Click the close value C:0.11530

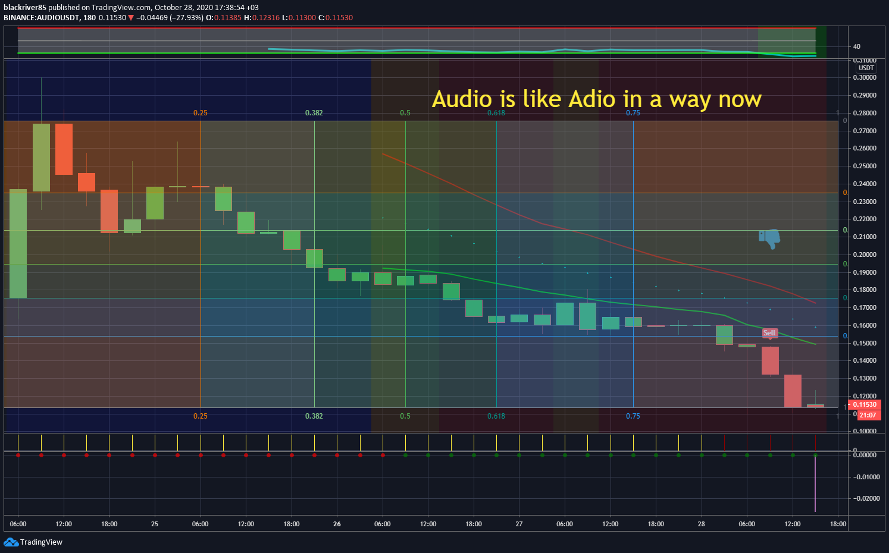(336, 18)
